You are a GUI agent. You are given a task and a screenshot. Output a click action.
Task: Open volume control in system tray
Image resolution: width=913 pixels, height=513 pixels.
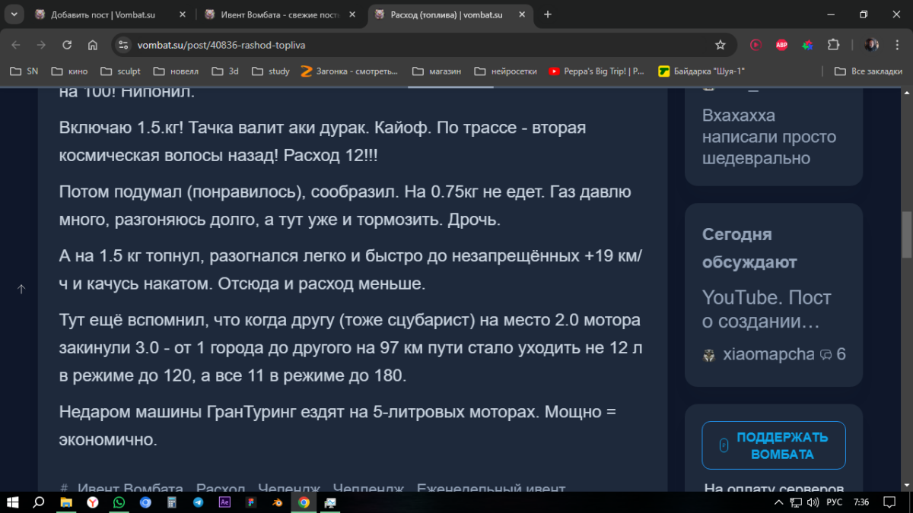click(x=812, y=502)
